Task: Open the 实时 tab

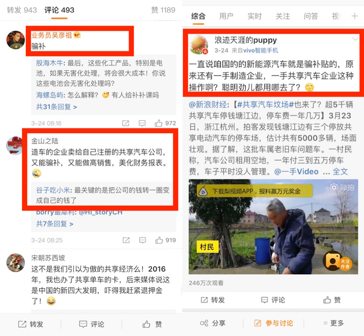Action: pyautogui.click(x=254, y=16)
